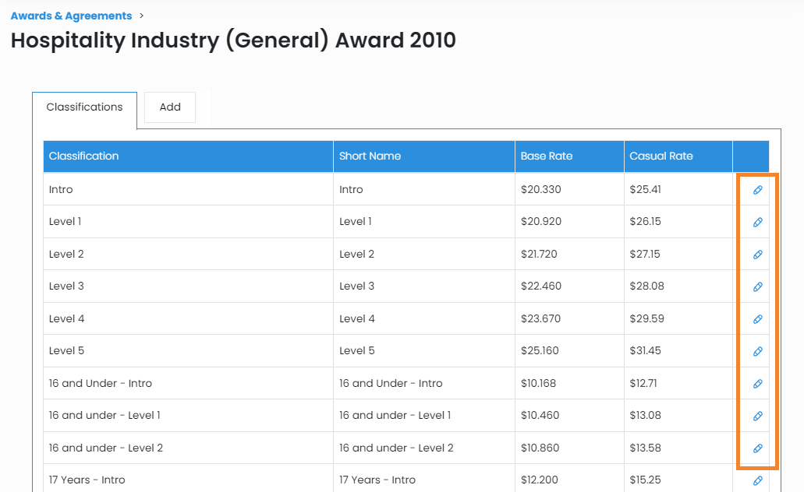Open edit for 16 and under - Level 1
804x492 pixels.
click(757, 416)
